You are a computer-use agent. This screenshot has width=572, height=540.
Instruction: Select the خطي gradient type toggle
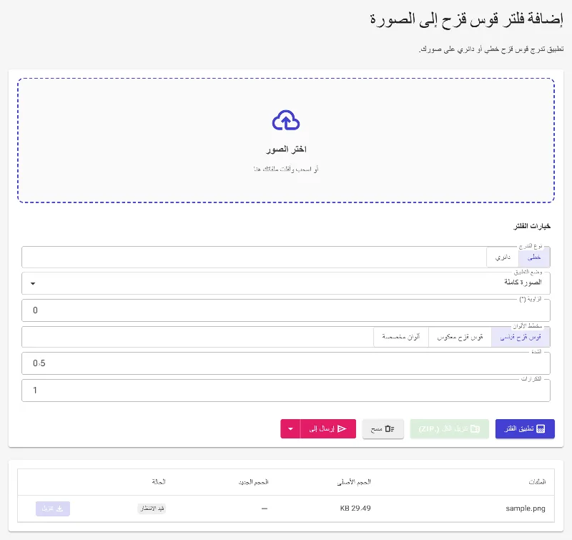[534, 257]
